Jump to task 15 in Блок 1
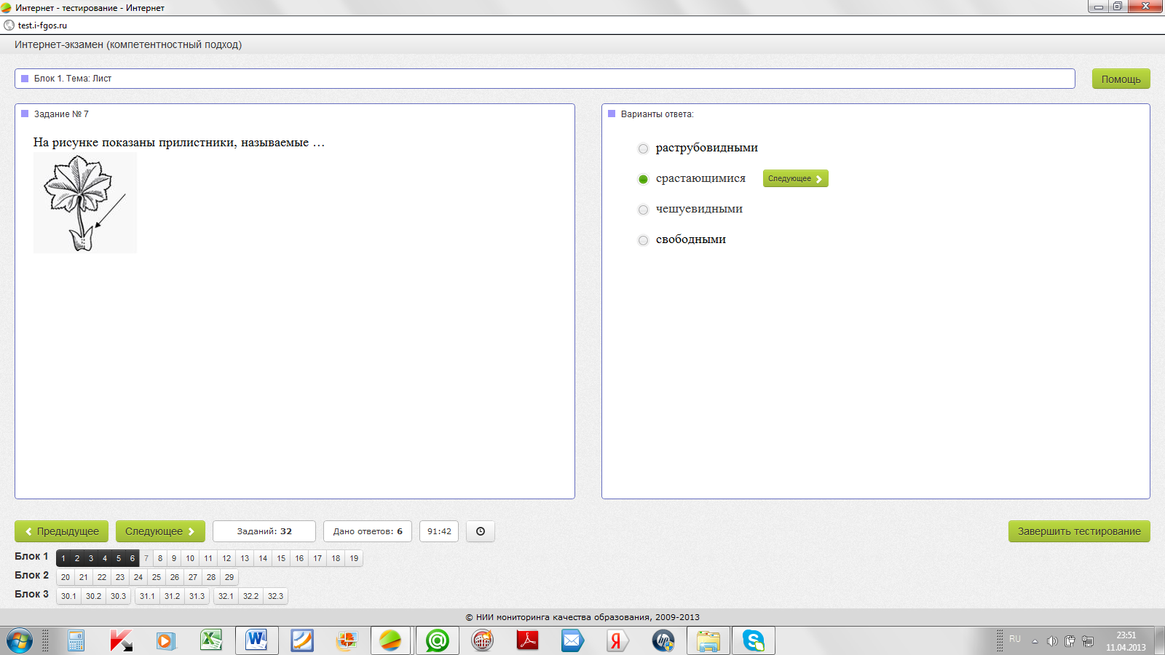The height and width of the screenshot is (655, 1165). 281,558
